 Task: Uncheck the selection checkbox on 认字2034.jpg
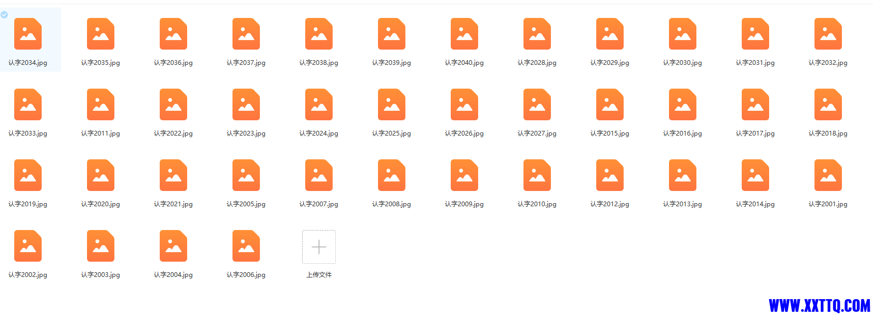(x=4, y=15)
